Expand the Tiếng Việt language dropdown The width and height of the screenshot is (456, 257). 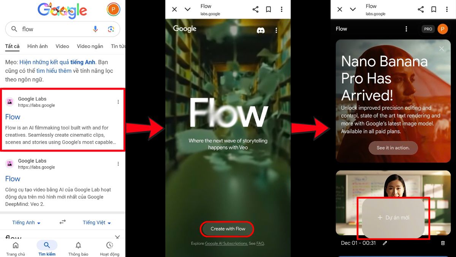pos(96,222)
